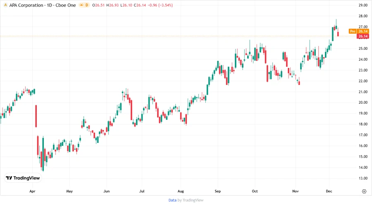
Task: Click the change value −0.96 (−3.54%)
Action: pos(160,5)
